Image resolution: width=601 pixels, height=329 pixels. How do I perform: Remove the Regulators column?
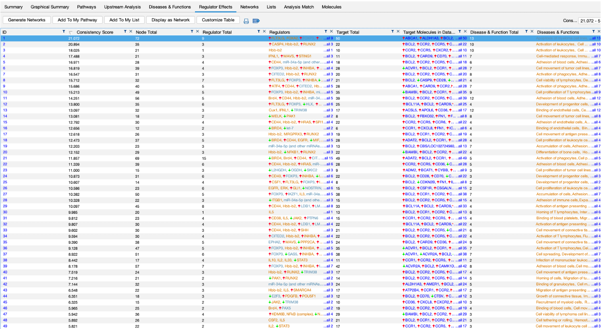[331, 32]
